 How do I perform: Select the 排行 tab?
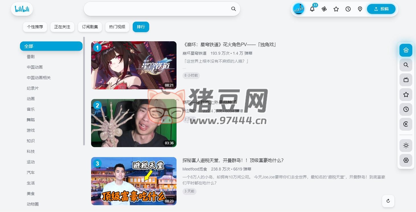click(141, 27)
